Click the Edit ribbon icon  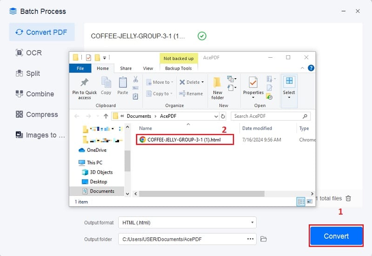click(270, 88)
